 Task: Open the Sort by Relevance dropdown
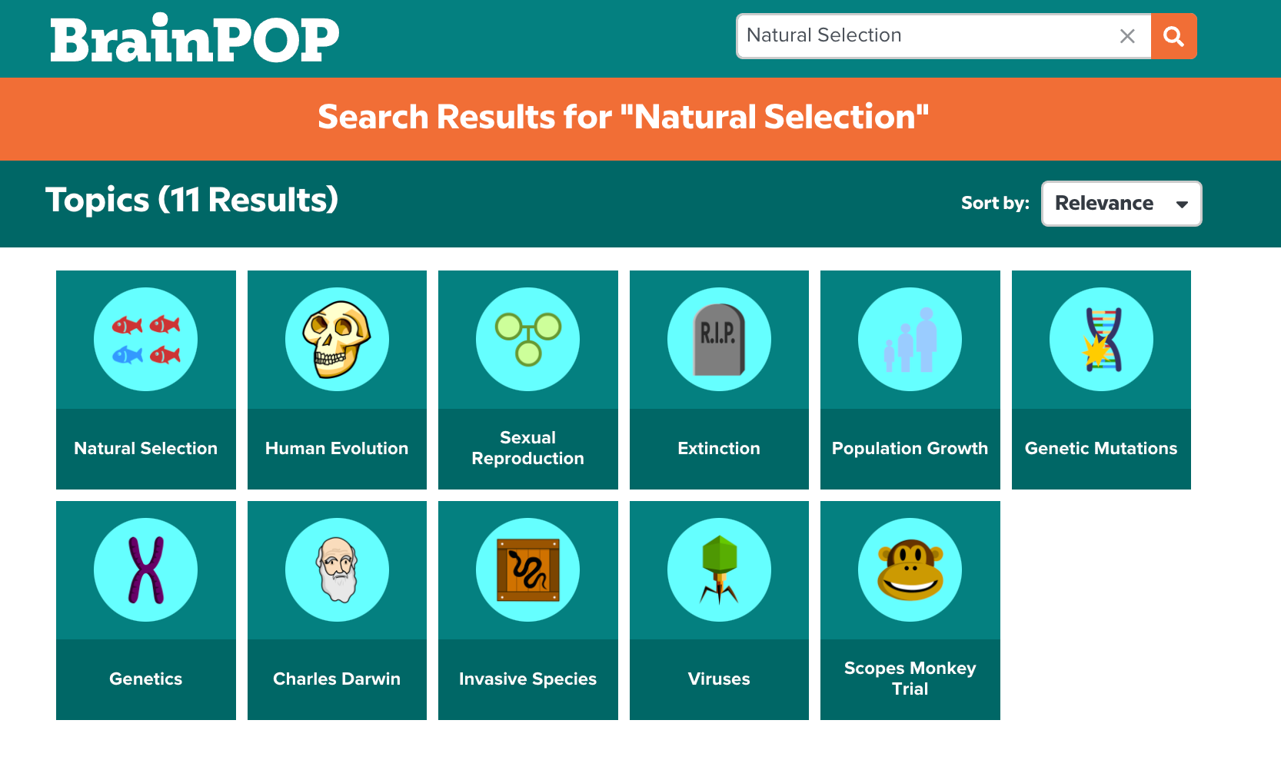click(1121, 204)
